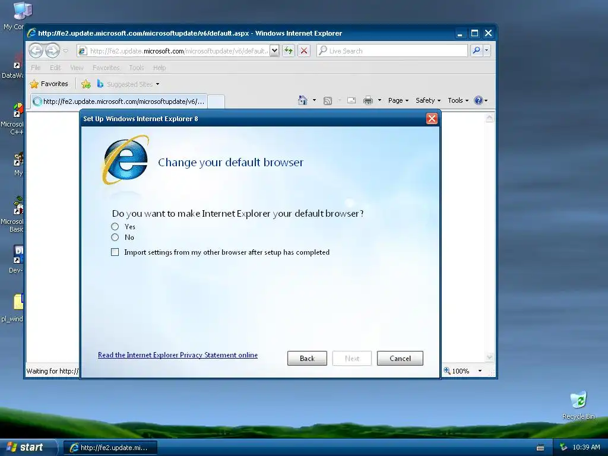608x456 pixels.
Task: Click the 'Waiting for http://' status text
Action: tap(52, 371)
